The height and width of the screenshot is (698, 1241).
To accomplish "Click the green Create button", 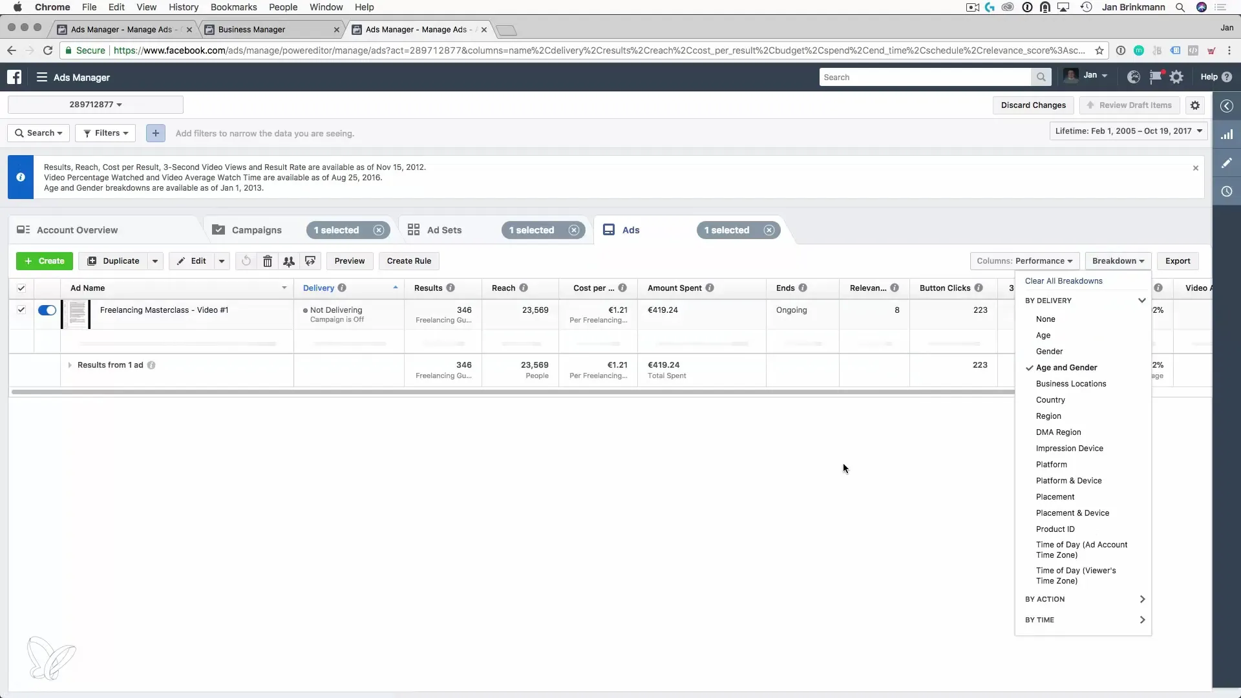I will pyautogui.click(x=45, y=261).
